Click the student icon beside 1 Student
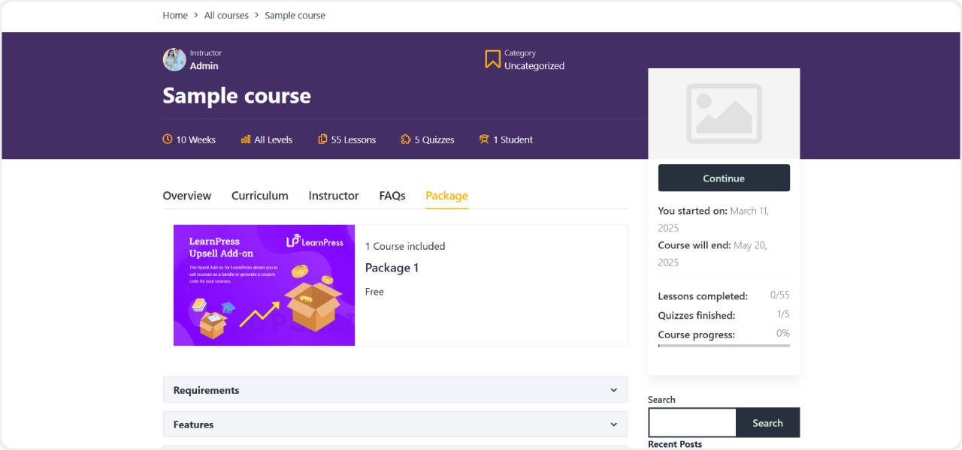Image resolution: width=962 pixels, height=450 pixels. (484, 139)
